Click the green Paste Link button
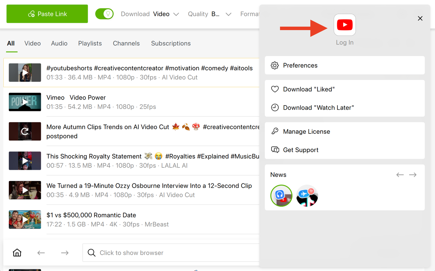Viewport: 435px width, 271px height. 47,14
